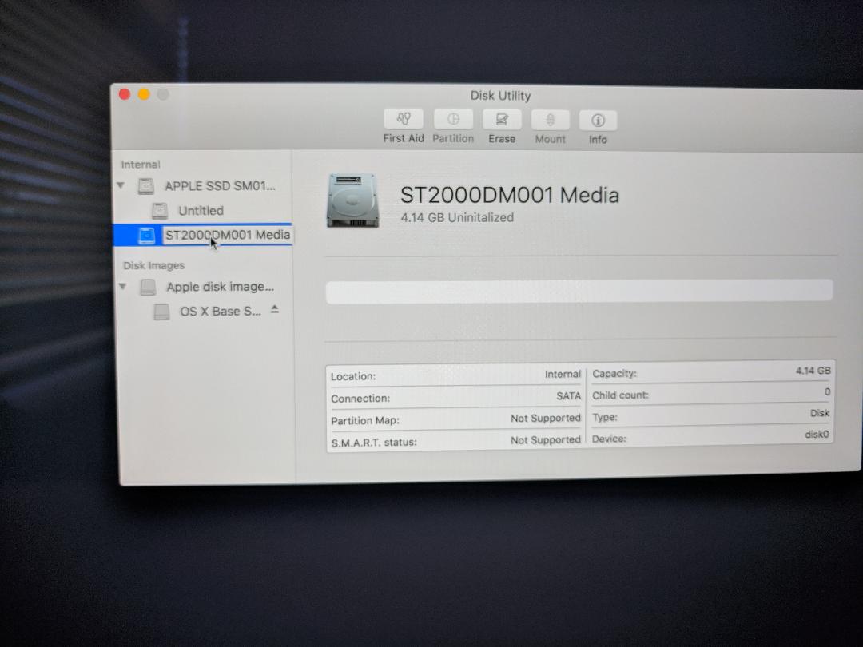Click the empty disk usage bar

point(579,291)
